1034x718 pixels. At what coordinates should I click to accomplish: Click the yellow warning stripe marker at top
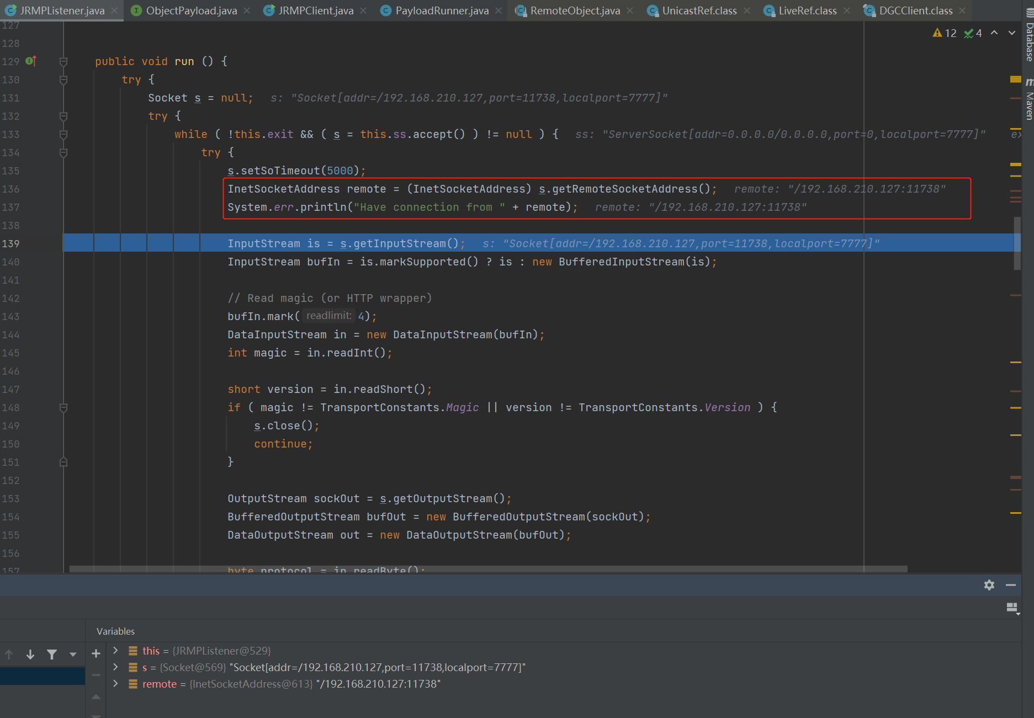tap(1015, 79)
